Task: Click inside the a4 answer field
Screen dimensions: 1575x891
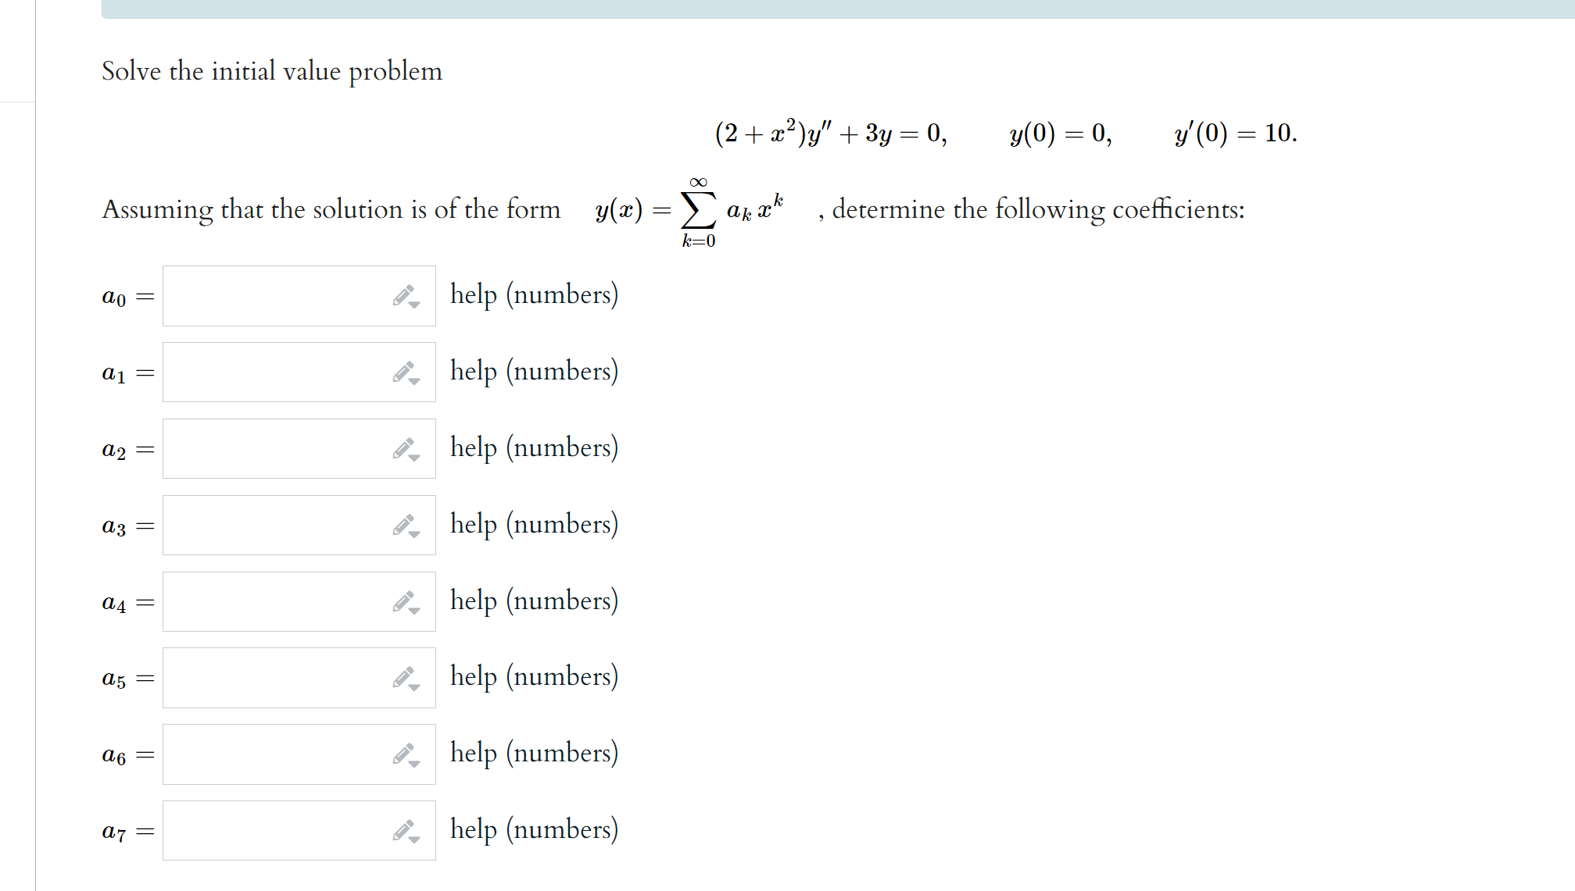Action: tap(274, 601)
